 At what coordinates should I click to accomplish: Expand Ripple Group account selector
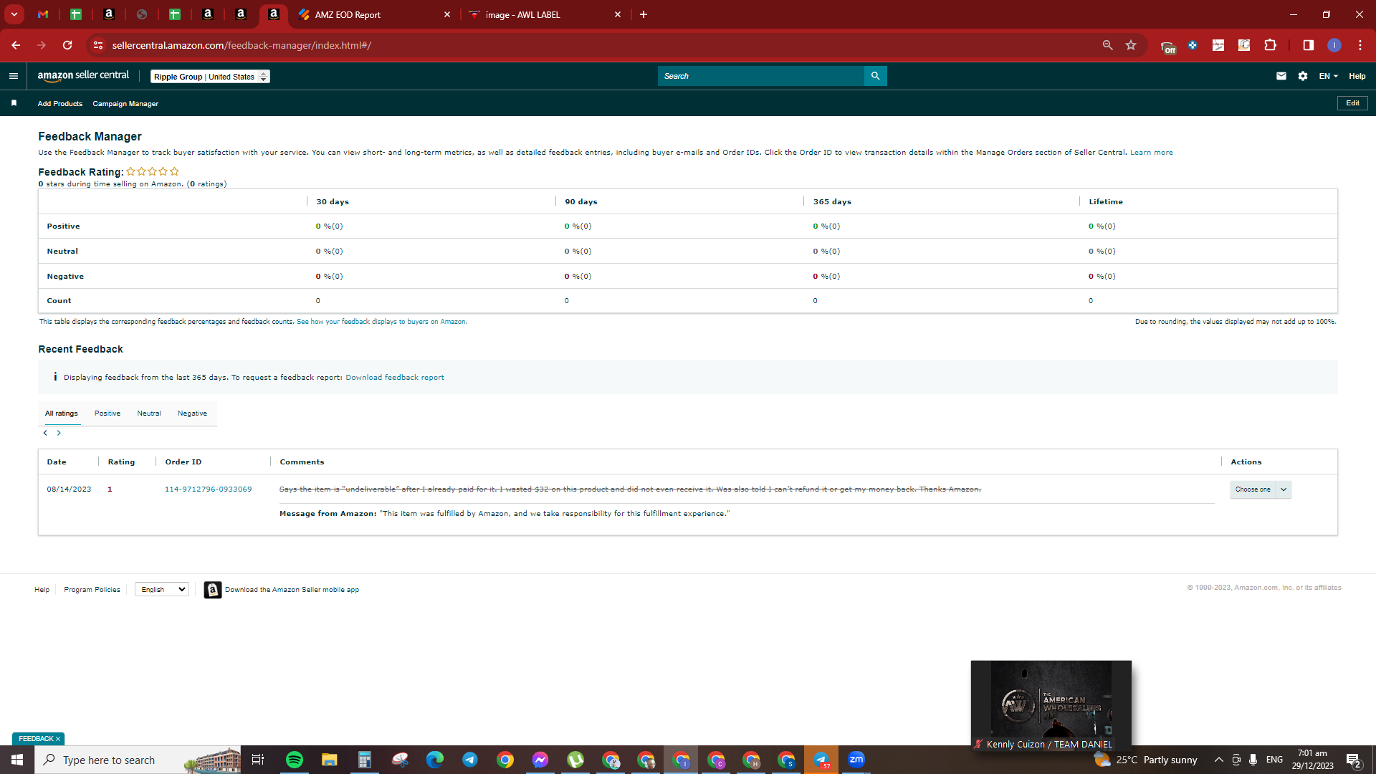click(210, 77)
